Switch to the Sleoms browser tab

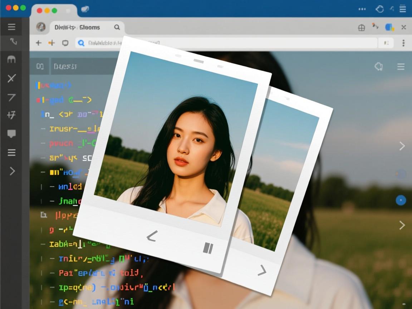click(77, 27)
